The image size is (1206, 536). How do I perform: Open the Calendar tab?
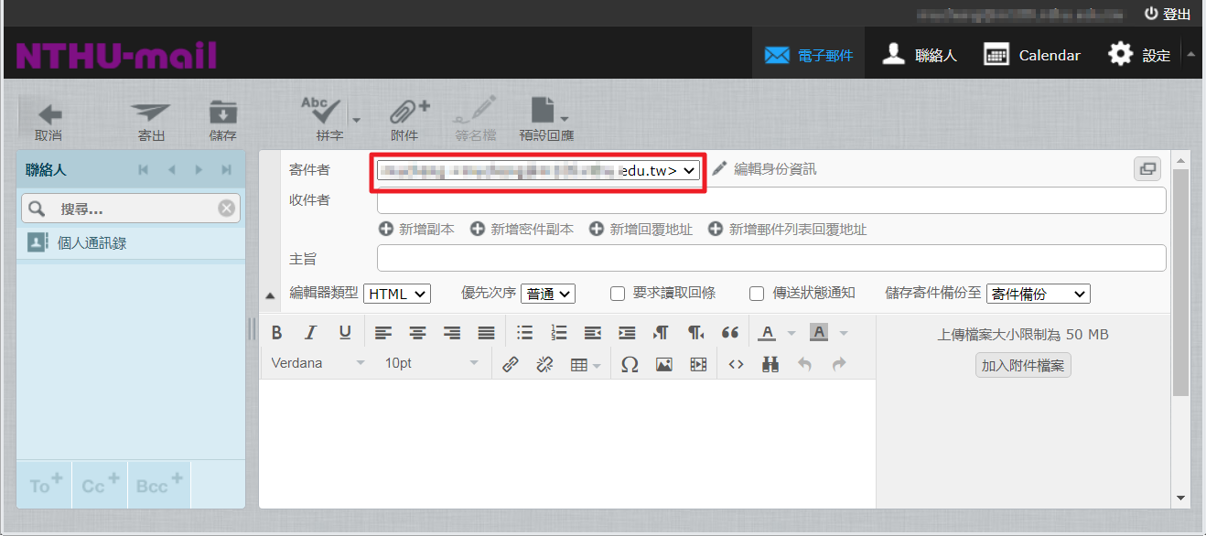tap(1032, 55)
